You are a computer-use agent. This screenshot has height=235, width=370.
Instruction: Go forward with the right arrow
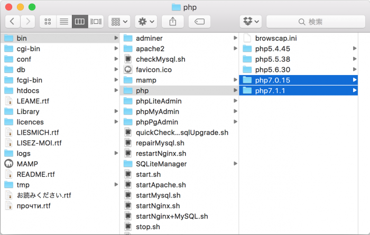click(x=28, y=22)
